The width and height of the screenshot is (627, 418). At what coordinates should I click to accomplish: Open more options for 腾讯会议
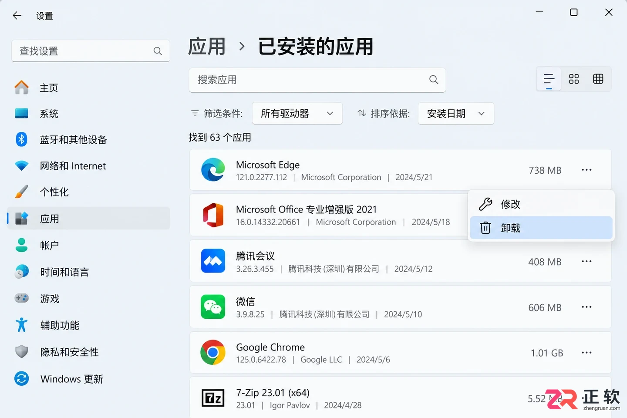click(587, 261)
